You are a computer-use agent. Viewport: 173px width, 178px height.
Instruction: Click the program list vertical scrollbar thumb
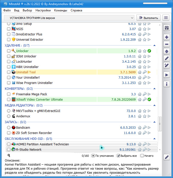(x=159, y=124)
